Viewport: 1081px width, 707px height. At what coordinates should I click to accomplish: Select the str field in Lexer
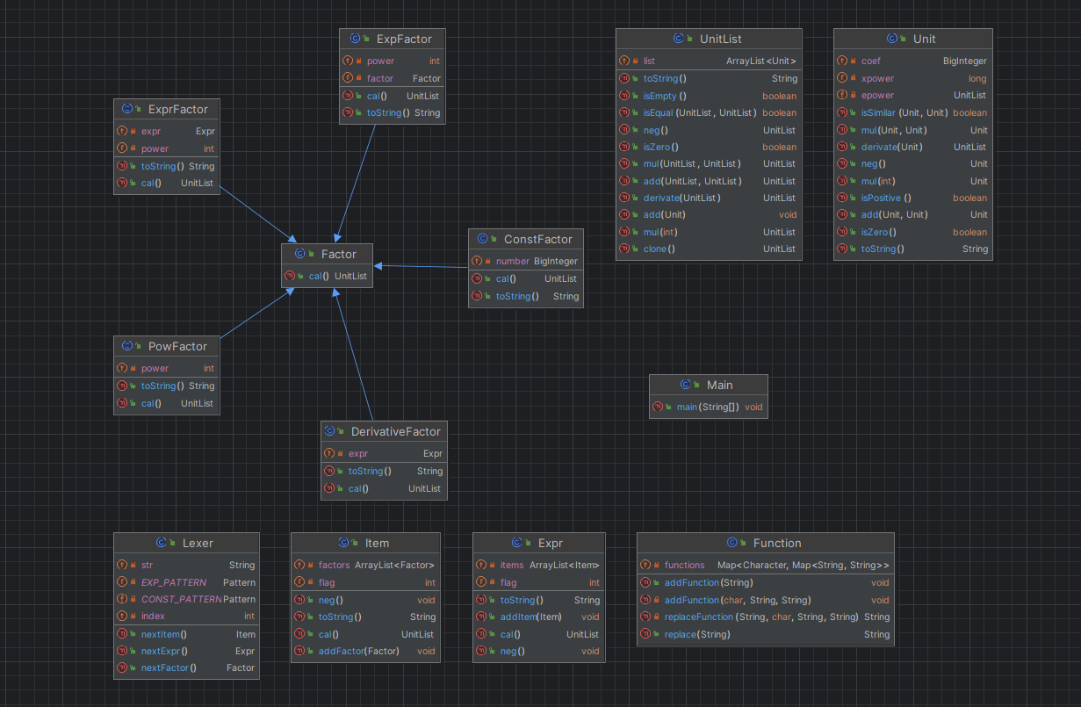(187, 565)
